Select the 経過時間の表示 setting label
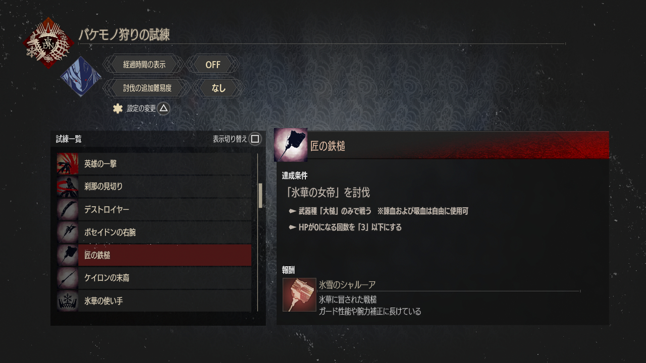The image size is (646, 363). pyautogui.click(x=144, y=65)
